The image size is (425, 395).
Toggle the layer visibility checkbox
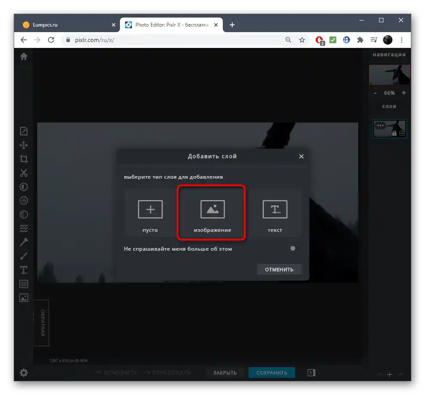402,133
